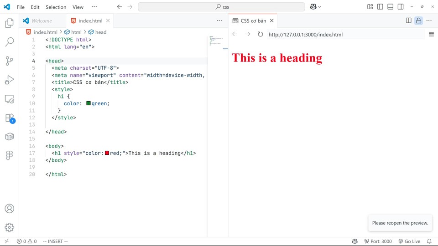Open the cube container icon in activity bar
Image resolution: width=438 pixels, height=246 pixels.
coord(9,137)
